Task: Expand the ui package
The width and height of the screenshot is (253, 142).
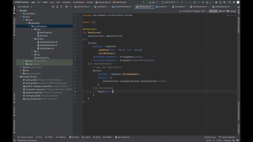Action: click(x=32, y=52)
